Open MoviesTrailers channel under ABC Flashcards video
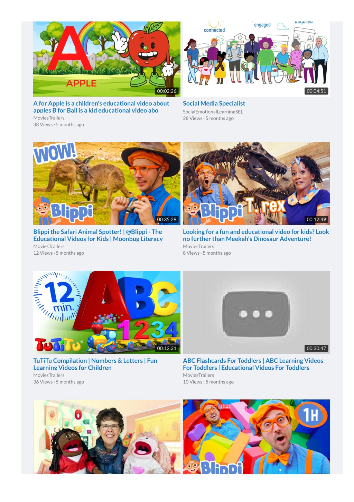Viewport: 354px width, 502px height. pyautogui.click(x=198, y=375)
